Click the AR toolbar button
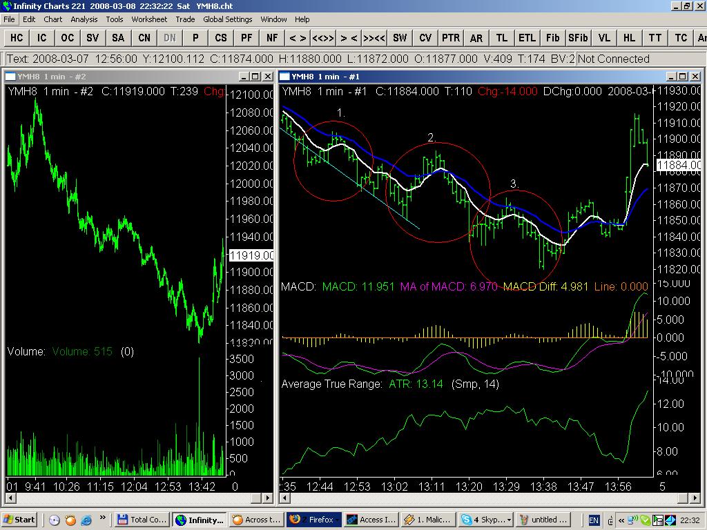This screenshot has width=707, height=530. (x=476, y=38)
